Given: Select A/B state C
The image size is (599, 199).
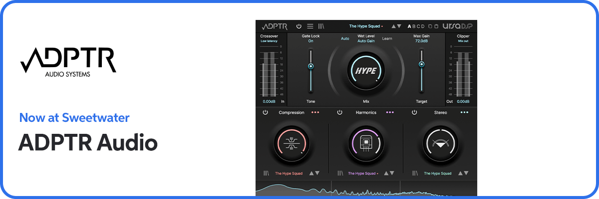Looking at the screenshot, I should point(418,26).
